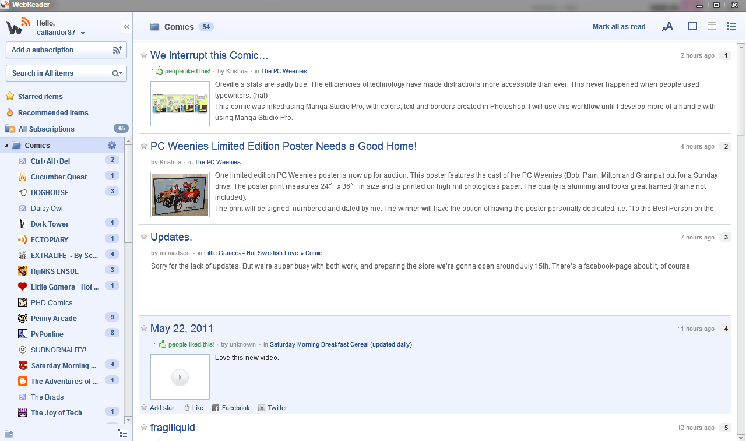The width and height of the screenshot is (746, 441).
Task: Click the comic strip thumbnail
Action: point(180,104)
